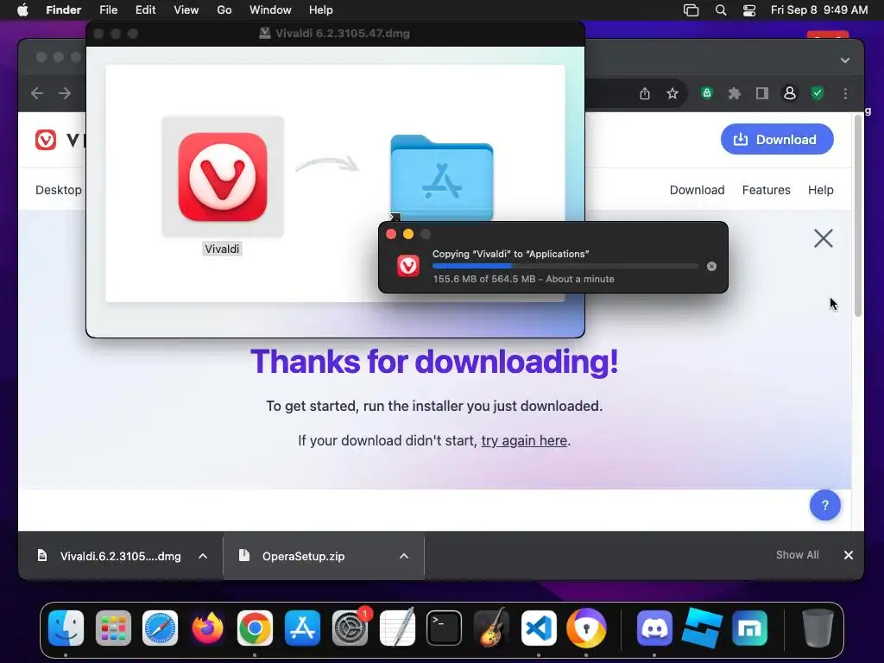This screenshot has width=884, height=663.
Task: Open Finder from the dock
Action: [x=66, y=628]
